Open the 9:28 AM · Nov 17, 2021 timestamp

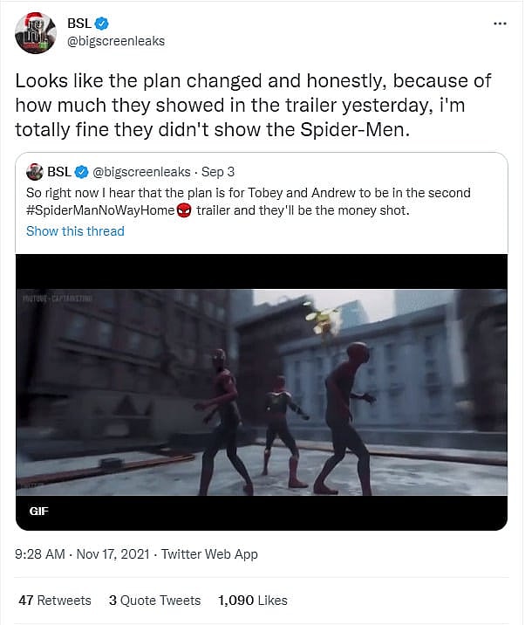click(x=81, y=554)
